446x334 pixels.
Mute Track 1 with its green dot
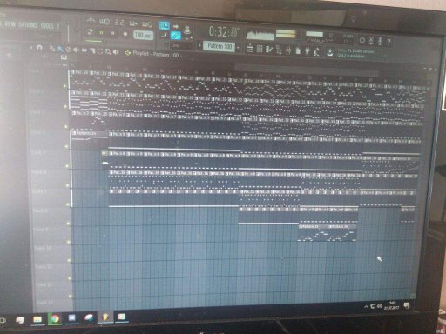(x=65, y=86)
